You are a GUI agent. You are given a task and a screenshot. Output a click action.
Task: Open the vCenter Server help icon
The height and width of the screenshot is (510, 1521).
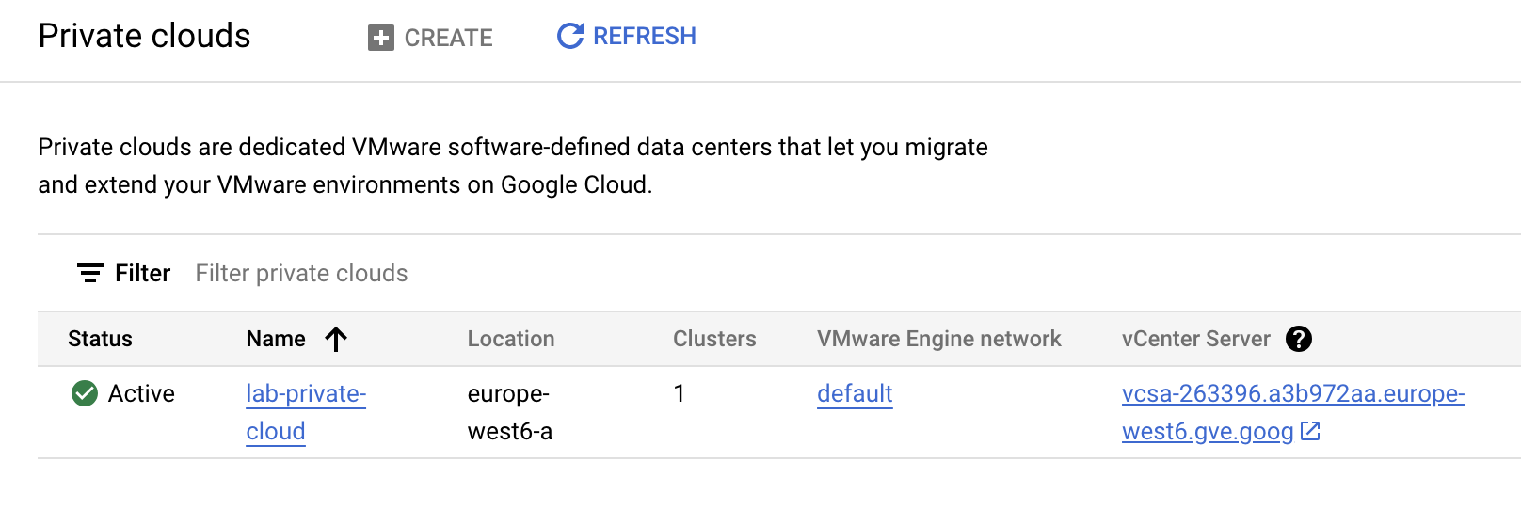pos(1299,339)
